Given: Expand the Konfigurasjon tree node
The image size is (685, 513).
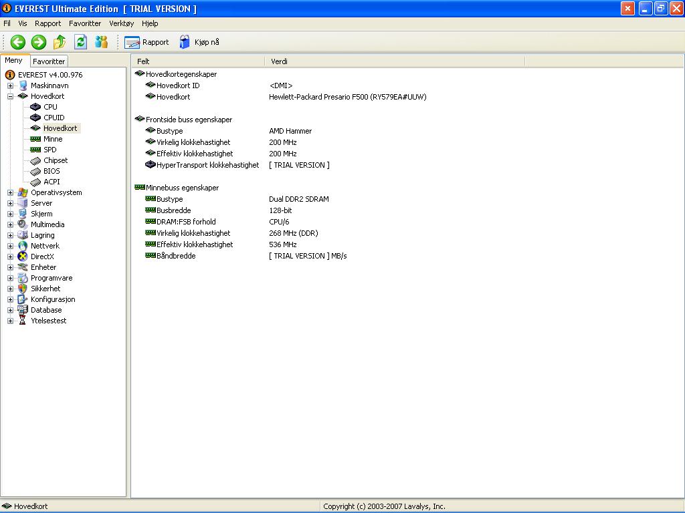Looking at the screenshot, I should [x=10, y=300].
